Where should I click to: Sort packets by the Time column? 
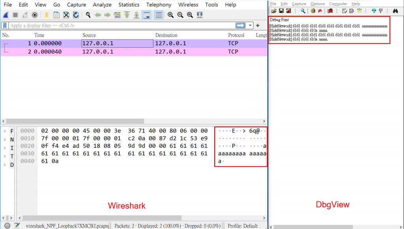pos(57,35)
